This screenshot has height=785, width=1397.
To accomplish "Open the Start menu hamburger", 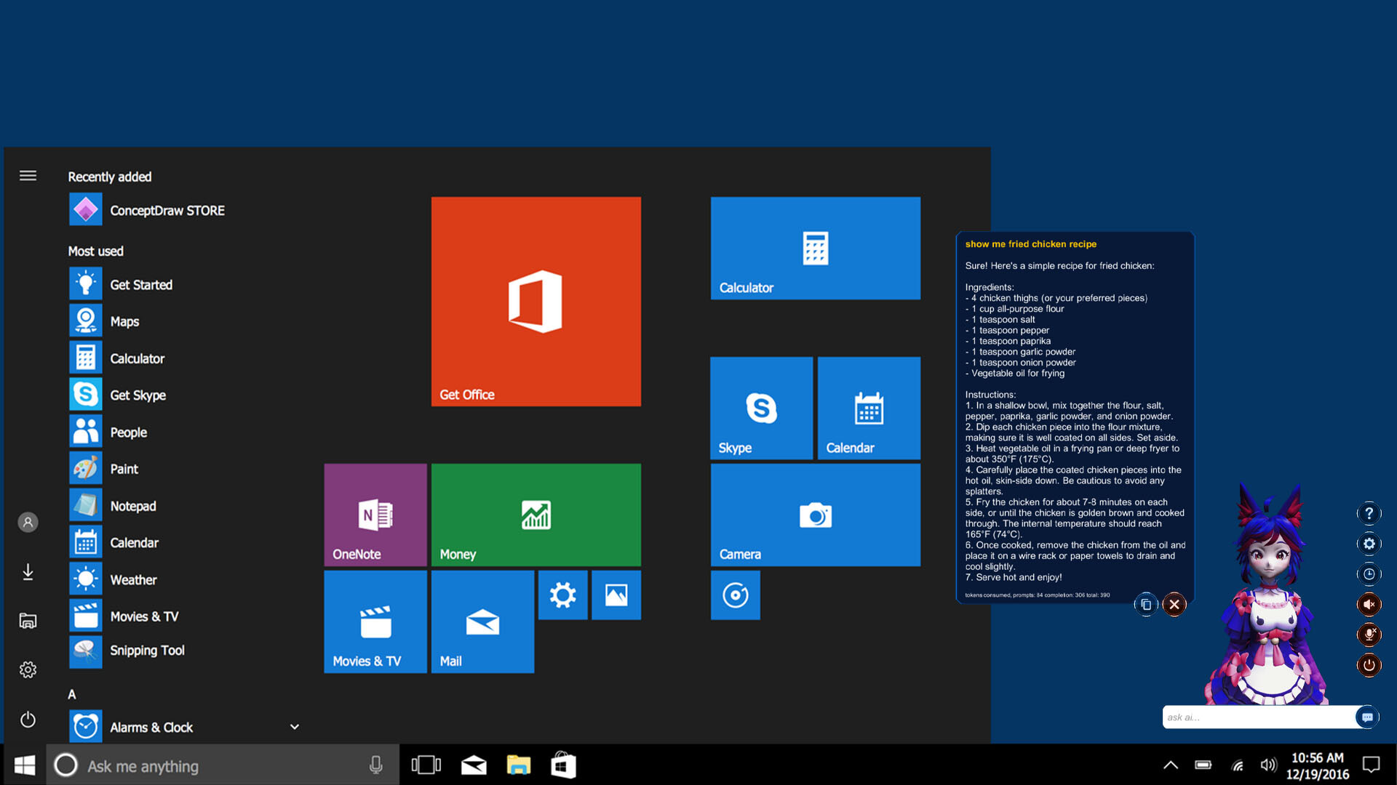I will [x=28, y=176].
